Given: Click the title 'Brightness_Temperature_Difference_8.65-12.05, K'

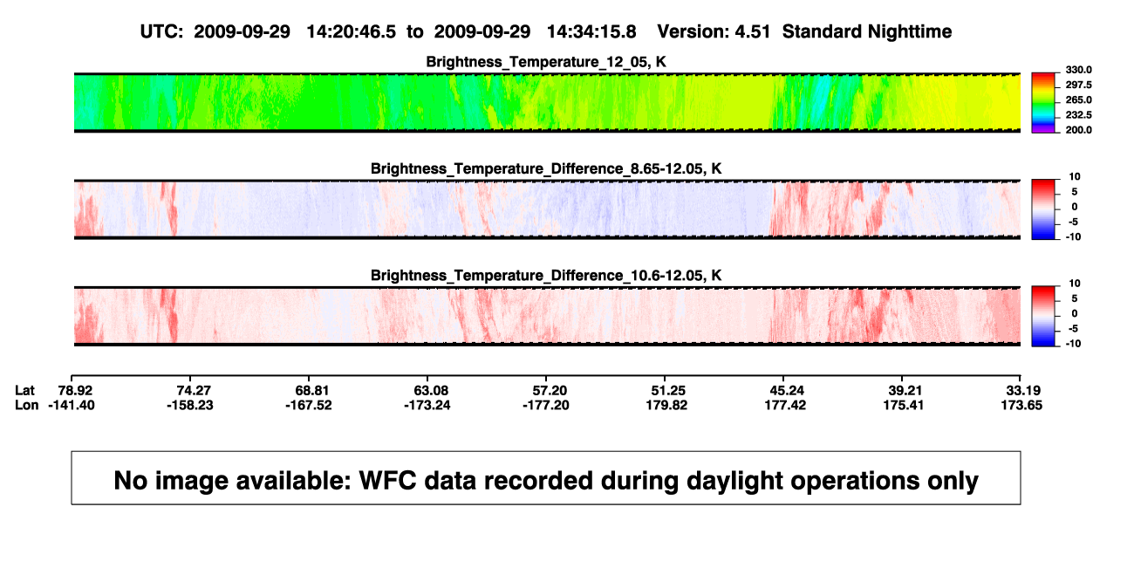Looking at the screenshot, I should [x=547, y=168].
